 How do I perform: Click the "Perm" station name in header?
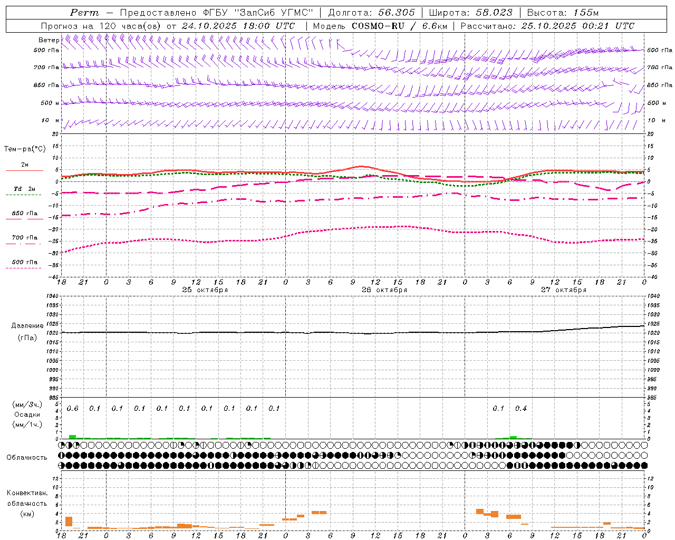84,13
